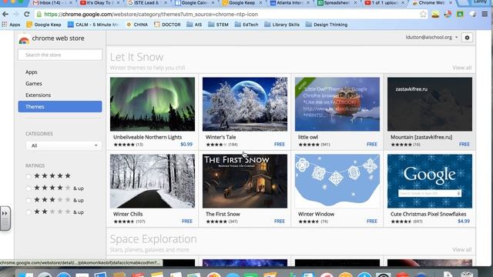Open Winter Chills forest thumbnail
This screenshot has width=493, height=277.
[x=153, y=182]
